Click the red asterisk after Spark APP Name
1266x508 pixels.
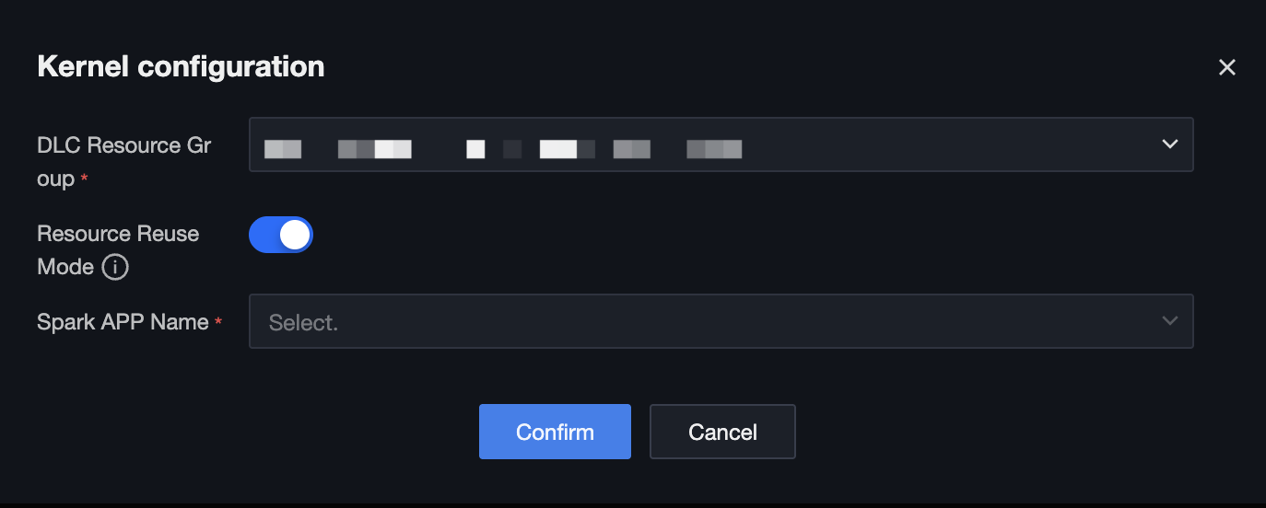218,323
